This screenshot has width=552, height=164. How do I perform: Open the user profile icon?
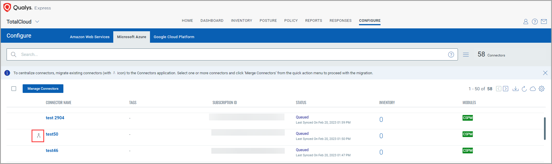pyautogui.click(x=526, y=22)
